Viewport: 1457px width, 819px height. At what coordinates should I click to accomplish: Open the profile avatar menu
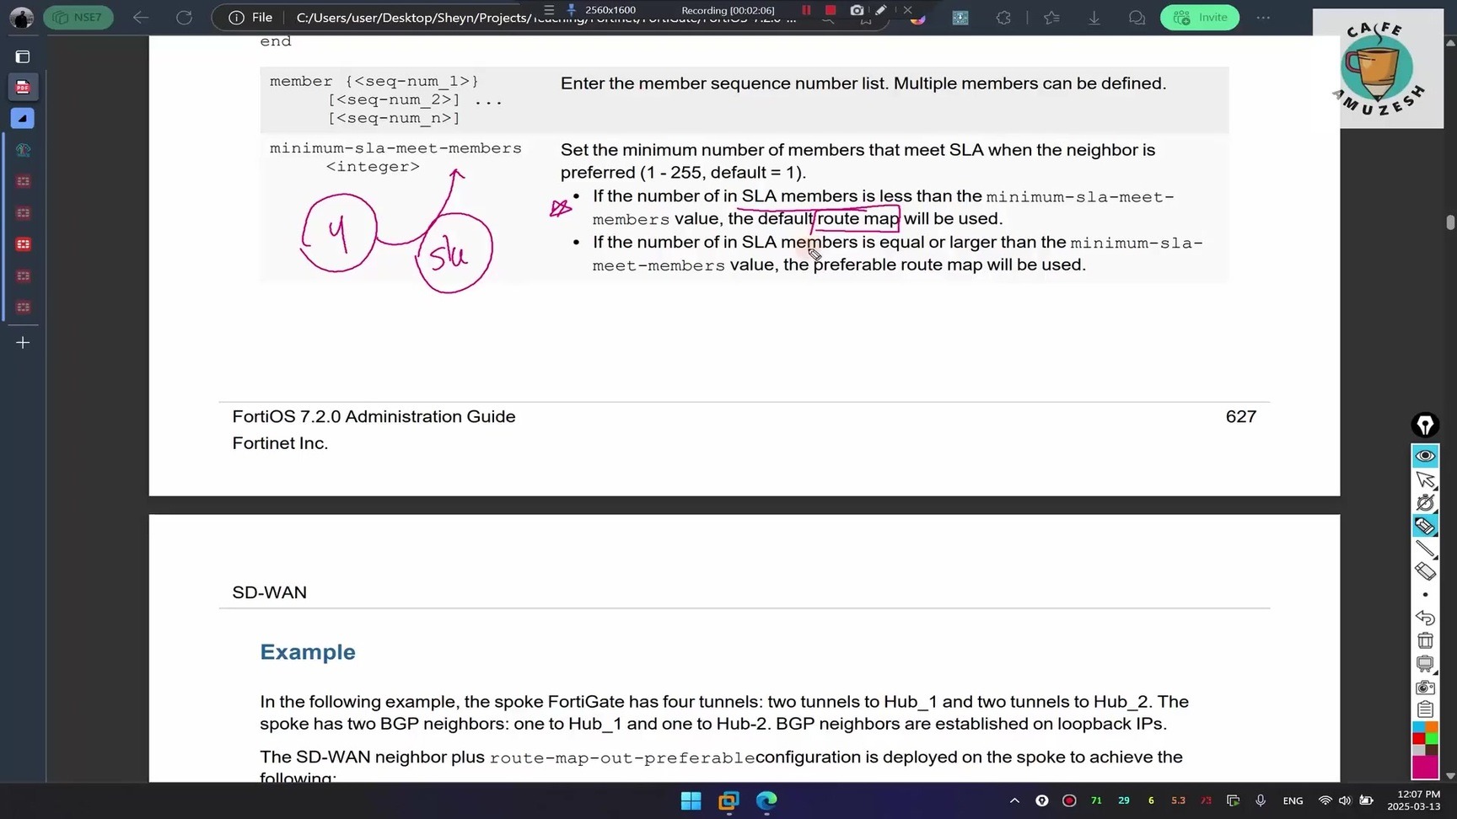pos(21,17)
